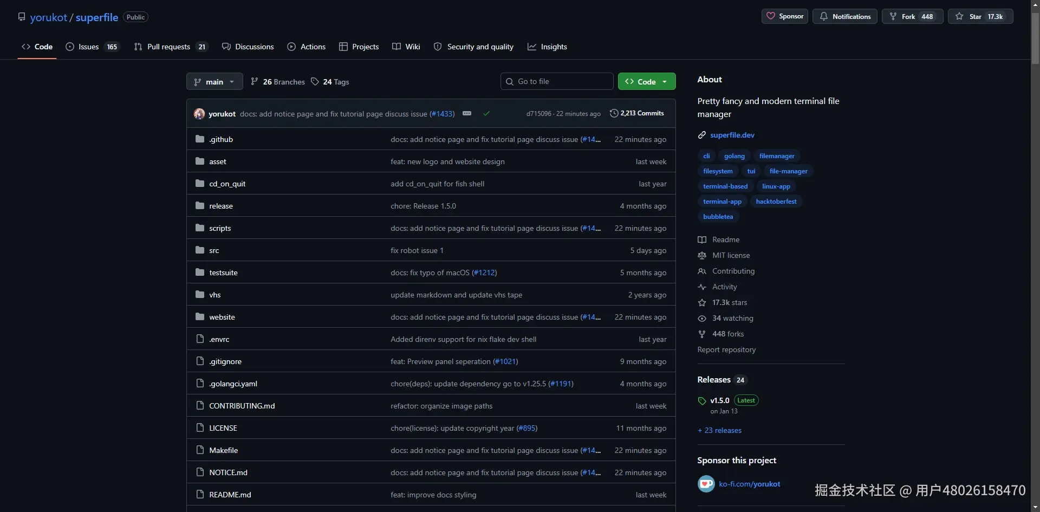Click the tag icon beside 24 Tags

[x=315, y=81]
